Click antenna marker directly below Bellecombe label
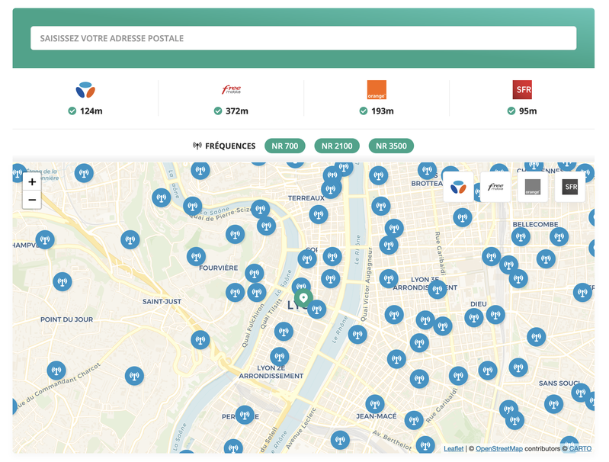 pos(521,236)
